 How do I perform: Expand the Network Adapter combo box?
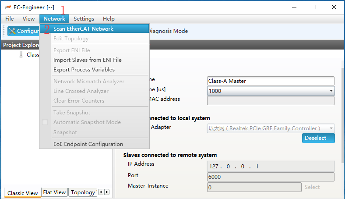point(270,128)
